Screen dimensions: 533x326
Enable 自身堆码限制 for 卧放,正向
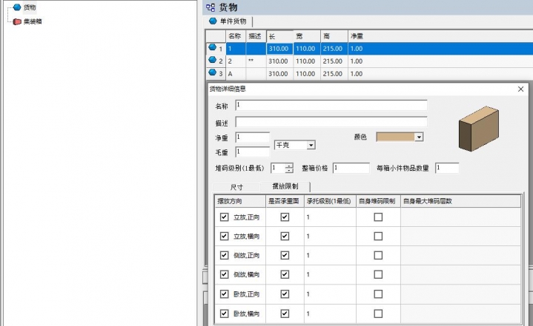click(378, 293)
